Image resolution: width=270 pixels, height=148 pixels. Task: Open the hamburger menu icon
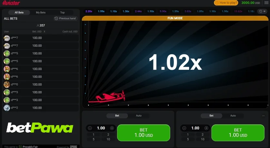click(266, 3)
